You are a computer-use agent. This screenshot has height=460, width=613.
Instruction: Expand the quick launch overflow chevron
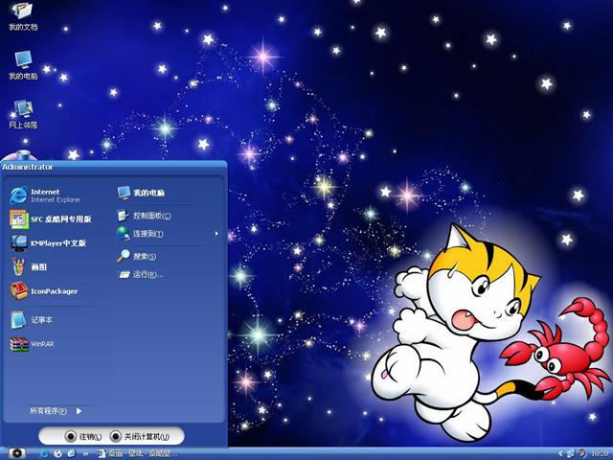[85, 454]
